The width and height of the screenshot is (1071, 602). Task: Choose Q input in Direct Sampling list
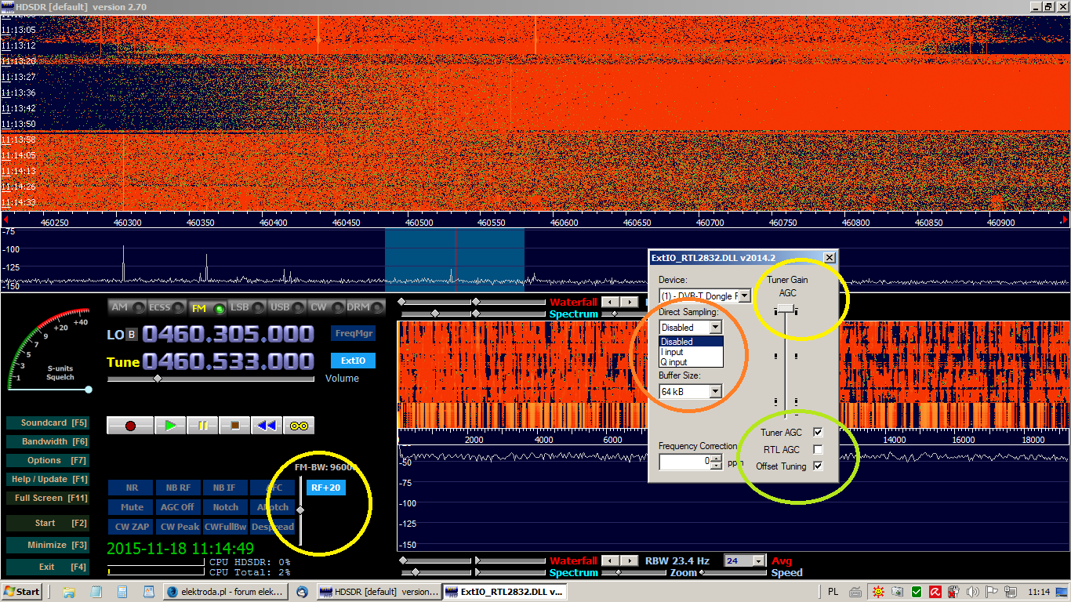pyautogui.click(x=691, y=362)
